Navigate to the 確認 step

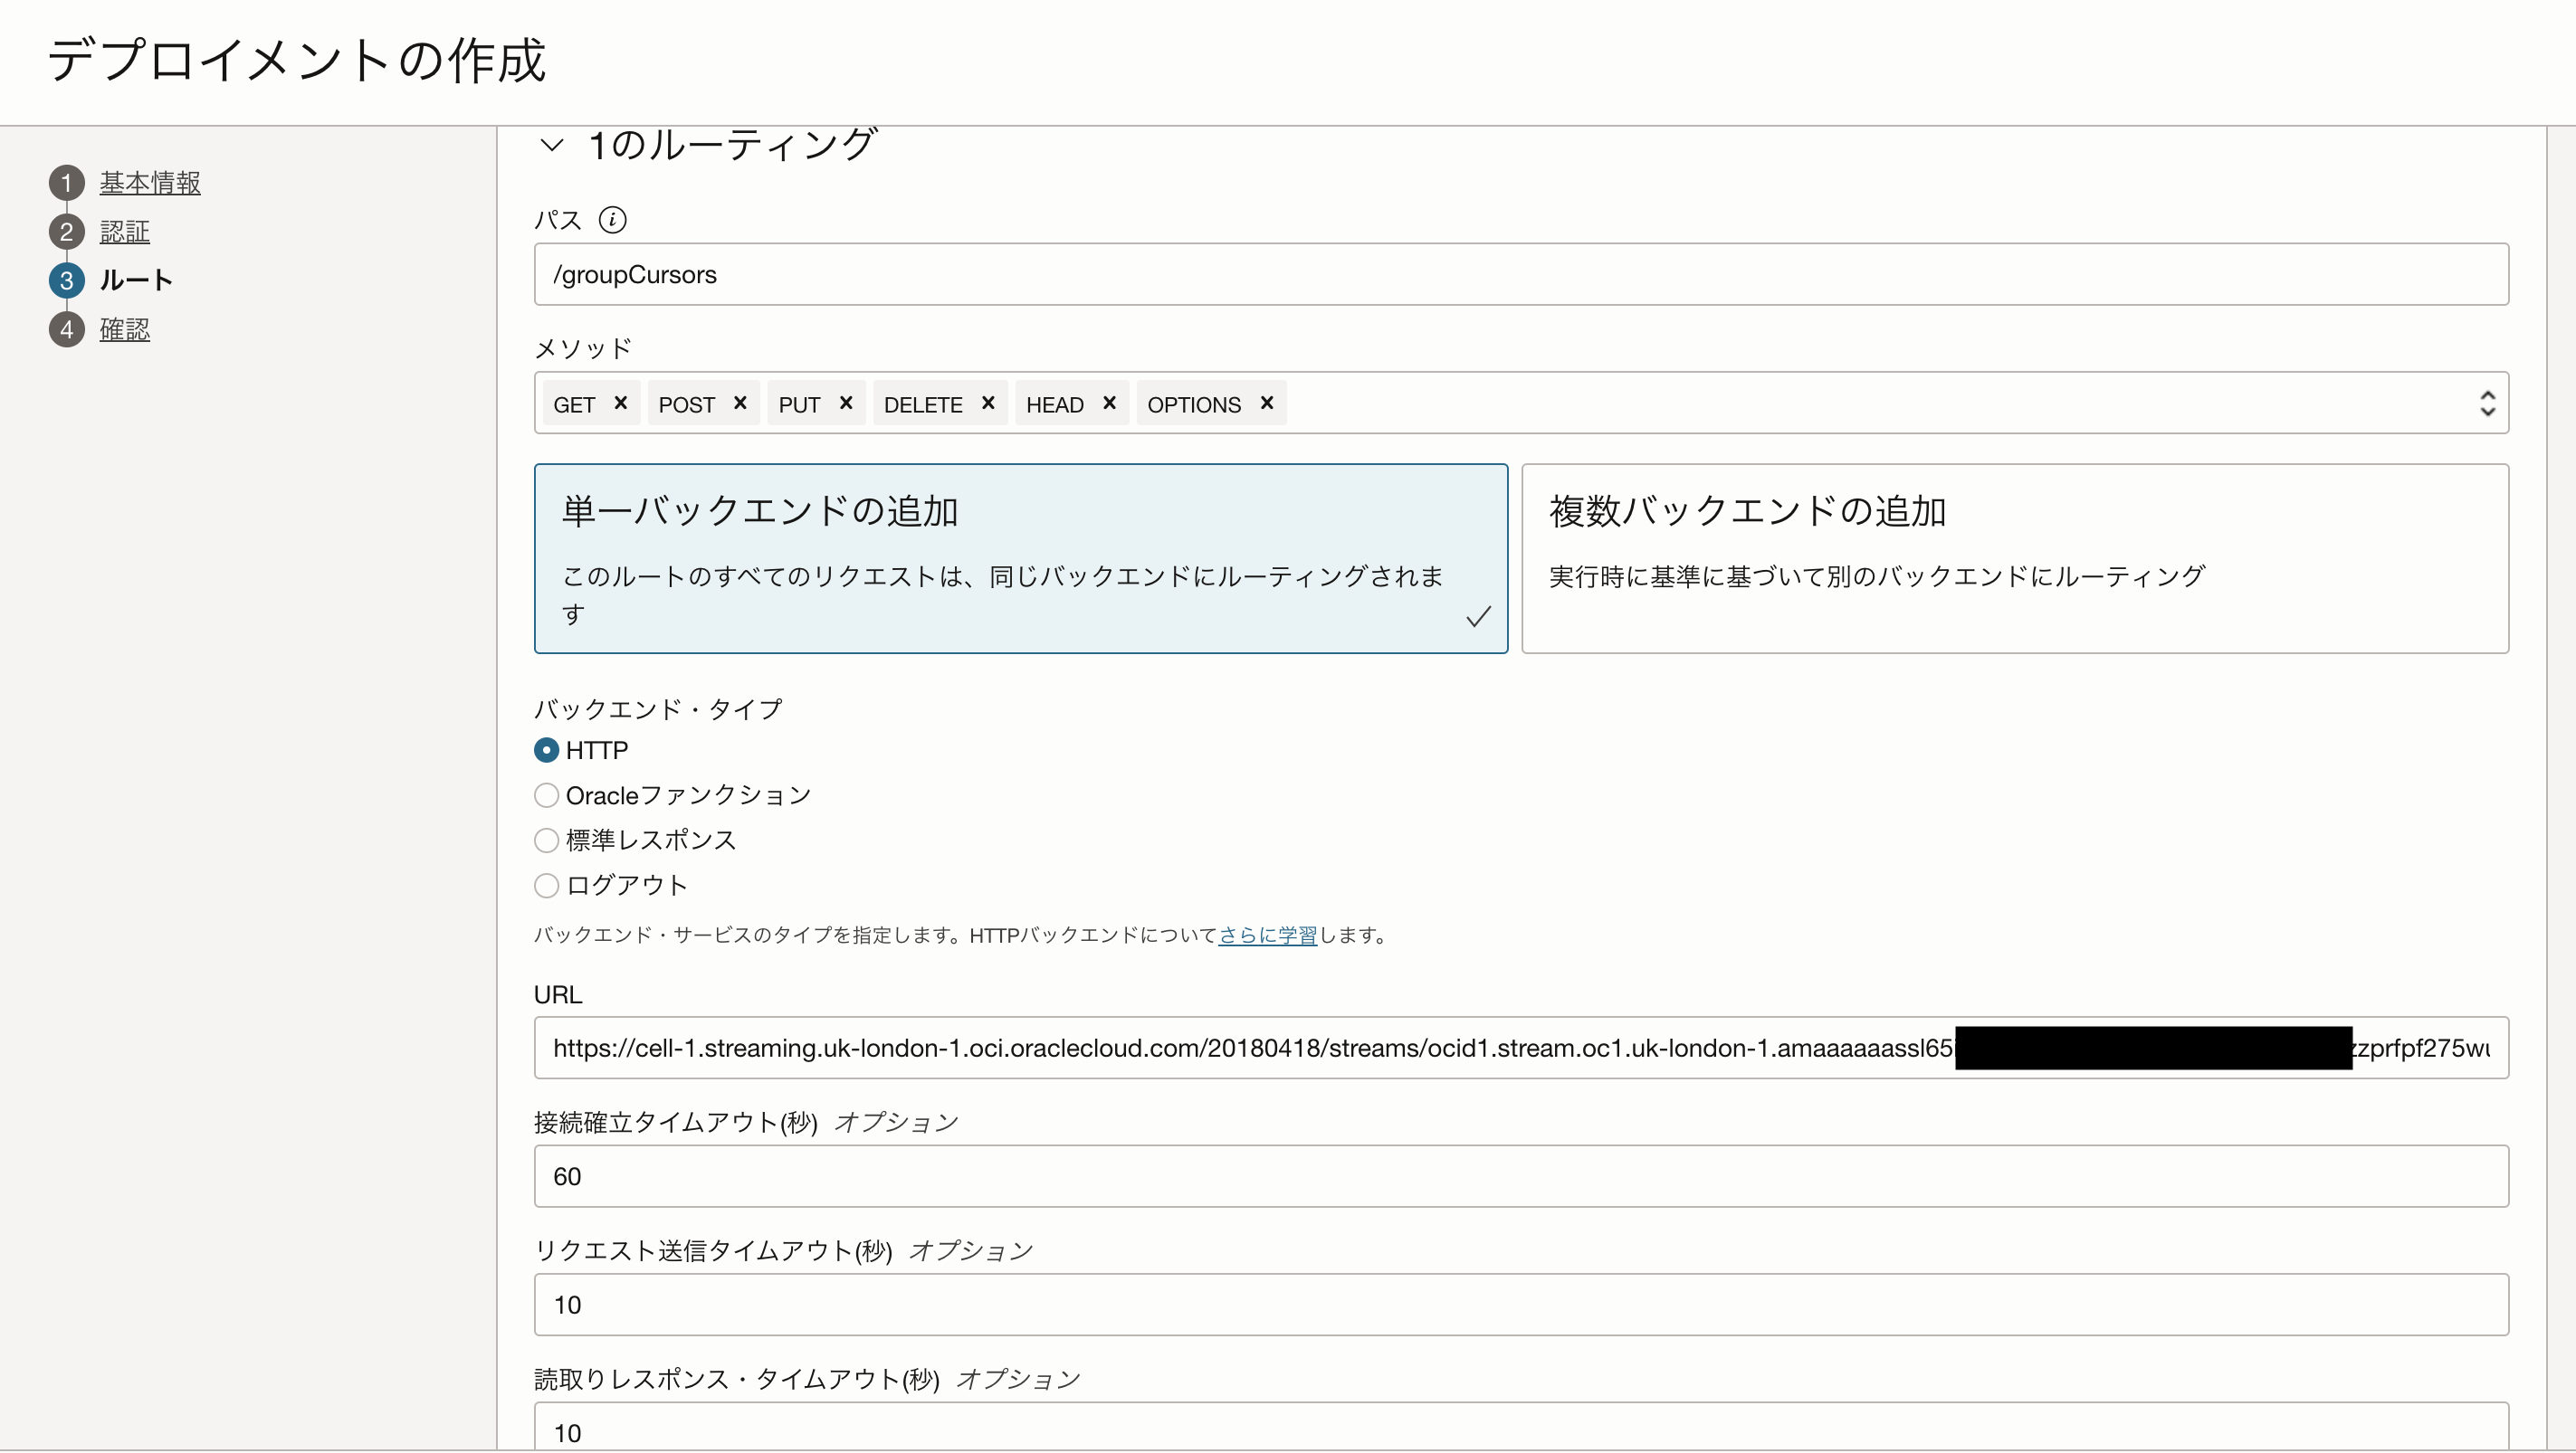coord(124,329)
